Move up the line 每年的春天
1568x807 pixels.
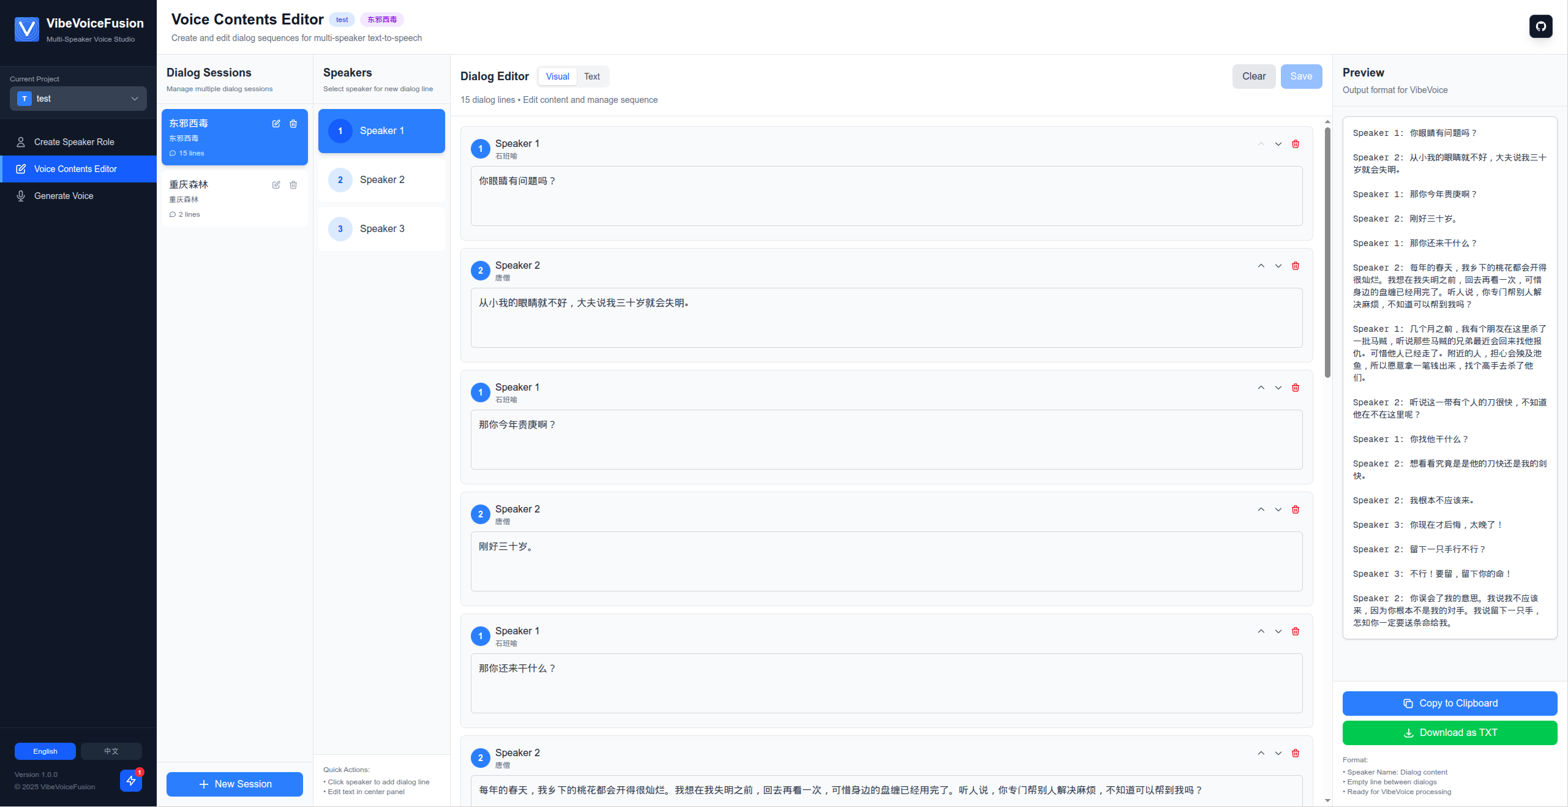(x=1261, y=753)
